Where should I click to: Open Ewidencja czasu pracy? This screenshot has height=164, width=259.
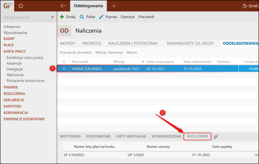[x=25, y=58]
